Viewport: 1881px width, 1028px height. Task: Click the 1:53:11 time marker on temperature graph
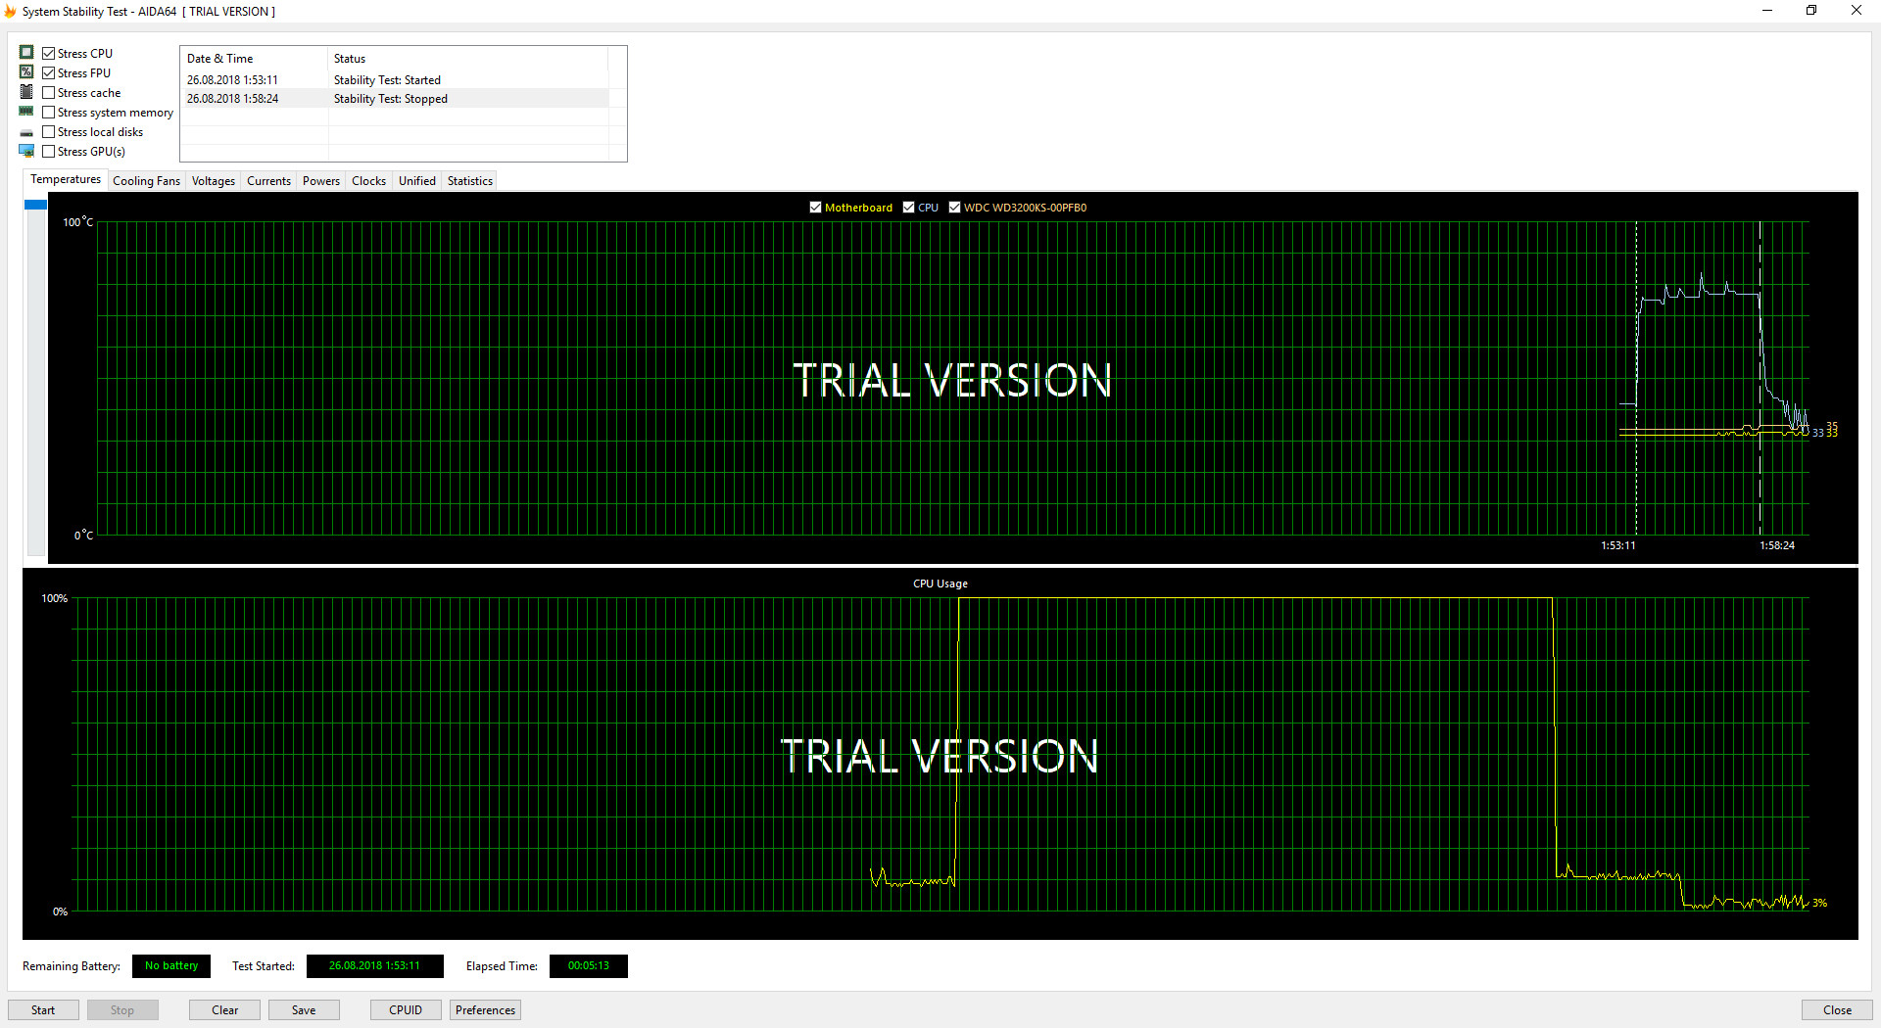point(1618,545)
